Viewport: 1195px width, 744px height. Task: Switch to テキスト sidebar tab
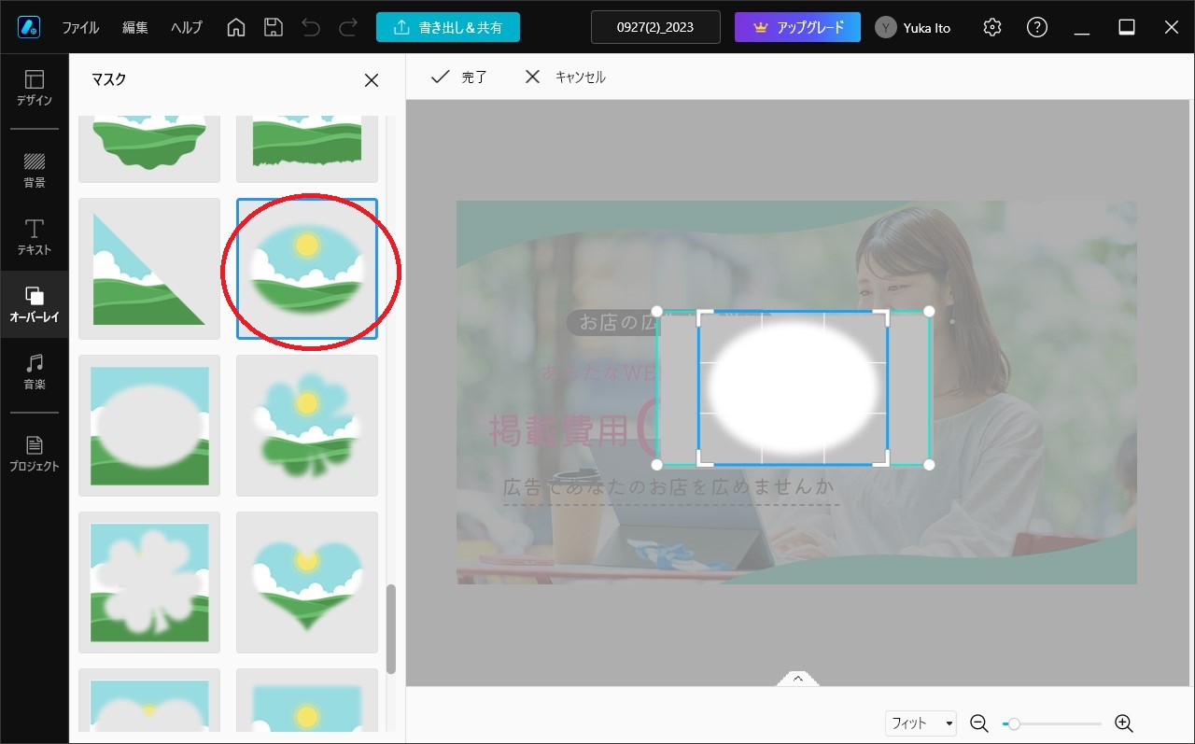point(35,237)
